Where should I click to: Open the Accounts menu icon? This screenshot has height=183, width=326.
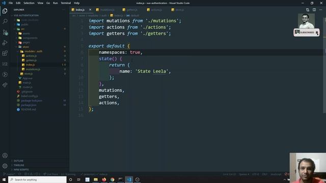tap(5, 156)
